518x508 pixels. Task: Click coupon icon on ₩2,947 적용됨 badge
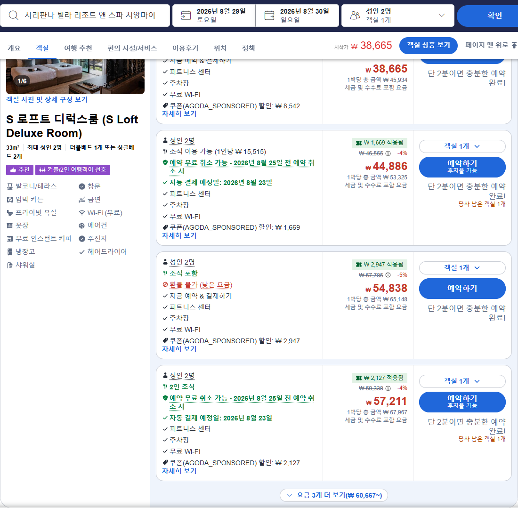[359, 264]
